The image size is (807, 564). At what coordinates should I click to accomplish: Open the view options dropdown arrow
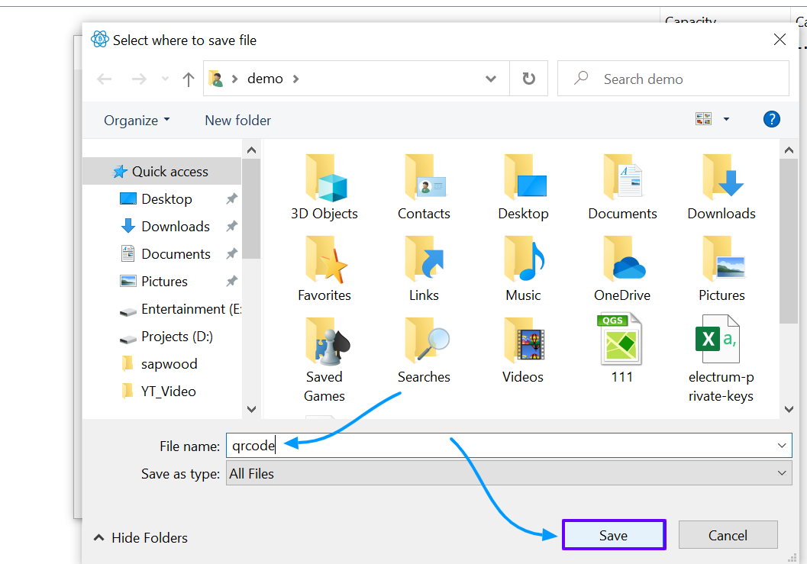[x=726, y=119]
